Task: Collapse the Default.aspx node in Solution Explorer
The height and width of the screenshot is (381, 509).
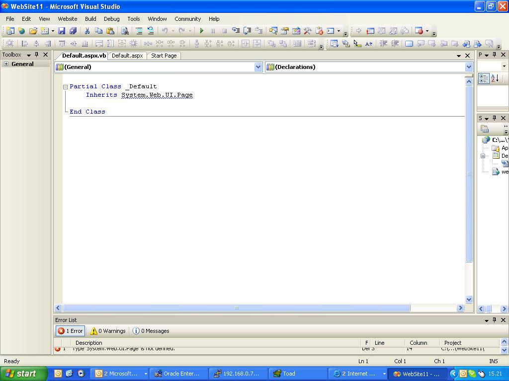Action: pyautogui.click(x=483, y=156)
